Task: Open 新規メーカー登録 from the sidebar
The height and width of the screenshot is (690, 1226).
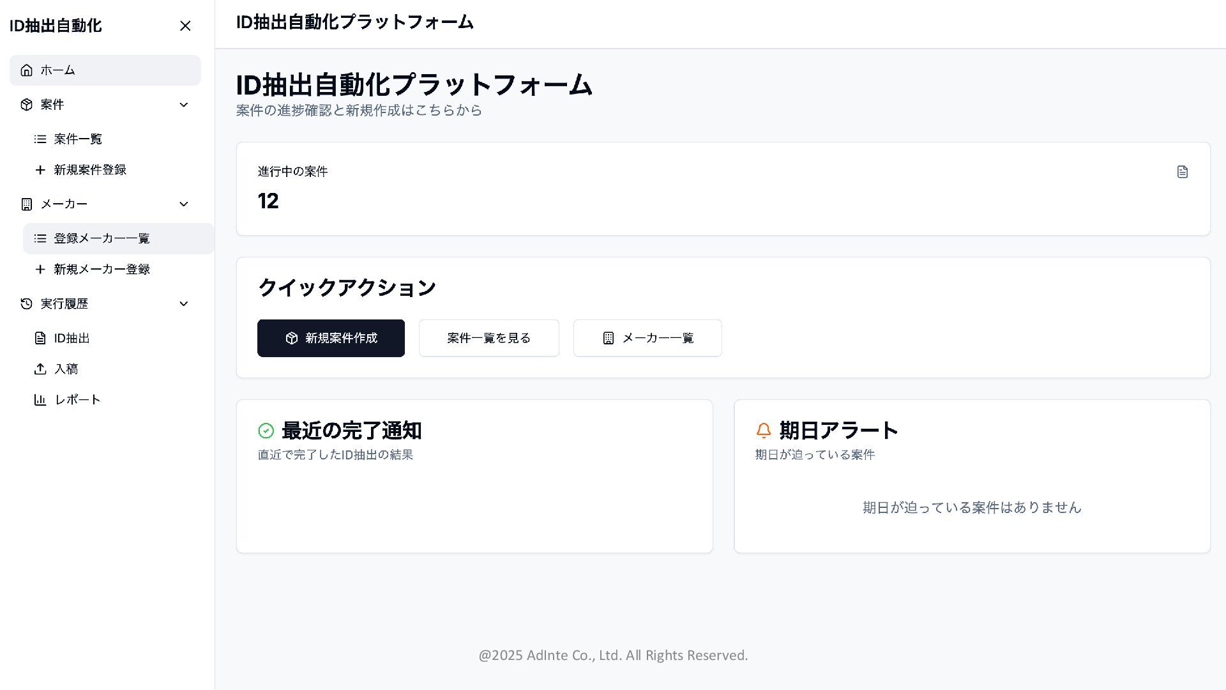Action: pyautogui.click(x=102, y=270)
